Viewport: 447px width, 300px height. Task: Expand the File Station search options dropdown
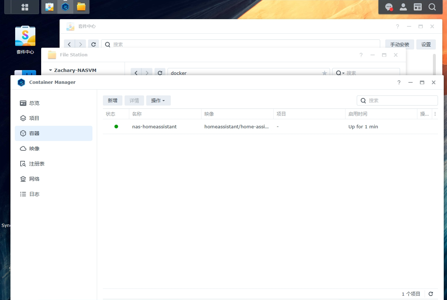pyautogui.click(x=340, y=73)
